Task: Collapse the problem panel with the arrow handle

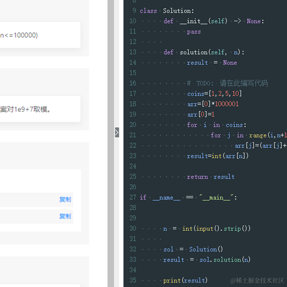Action: (117, 132)
